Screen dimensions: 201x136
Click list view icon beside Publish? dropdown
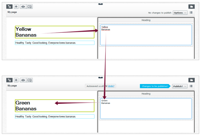pos(191,86)
